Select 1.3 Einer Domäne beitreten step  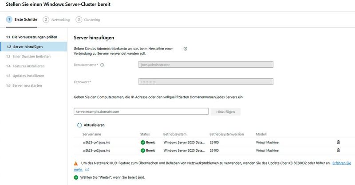click(x=28, y=57)
